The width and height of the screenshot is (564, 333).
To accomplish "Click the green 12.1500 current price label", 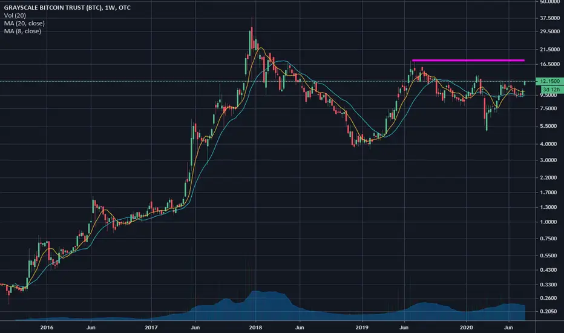I will 549,81.
